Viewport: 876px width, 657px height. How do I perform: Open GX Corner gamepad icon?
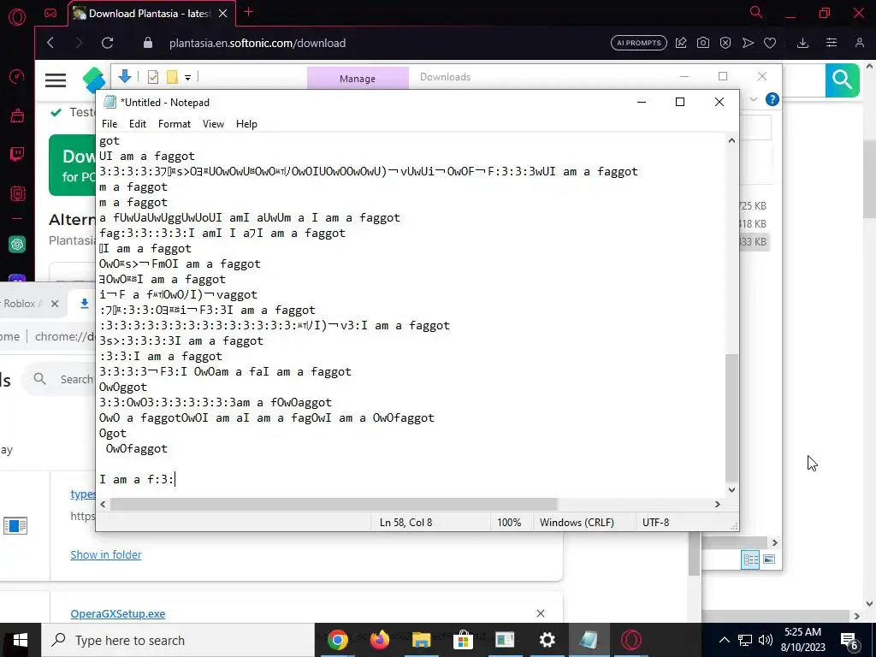[x=50, y=14]
